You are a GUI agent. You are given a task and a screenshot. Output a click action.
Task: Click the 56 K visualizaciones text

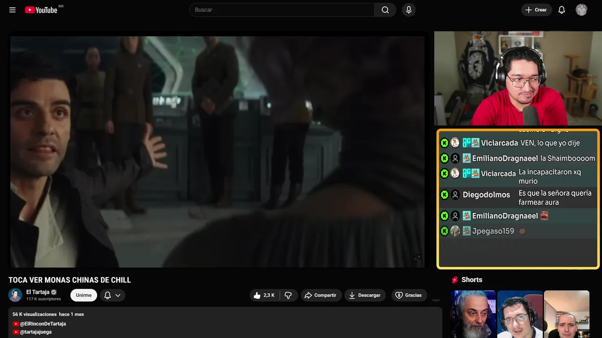(x=35, y=314)
